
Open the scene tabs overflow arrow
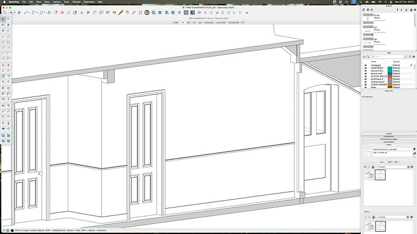(x=242, y=22)
